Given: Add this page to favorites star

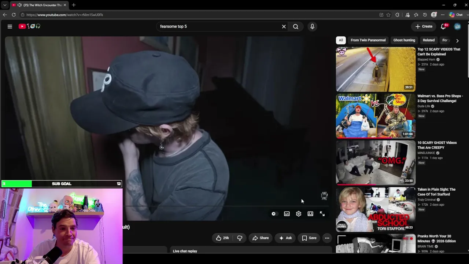Looking at the screenshot, I should pyautogui.click(x=388, y=15).
